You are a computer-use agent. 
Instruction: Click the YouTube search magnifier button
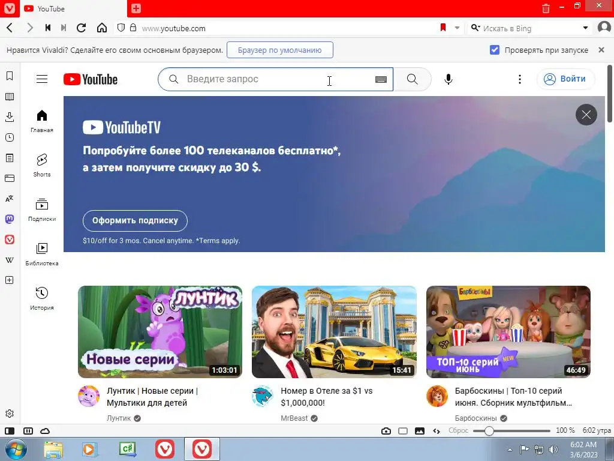click(413, 79)
